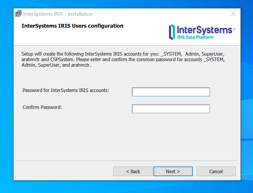Cancel the IRIS installation
The width and height of the screenshot is (253, 193).
point(216,171)
